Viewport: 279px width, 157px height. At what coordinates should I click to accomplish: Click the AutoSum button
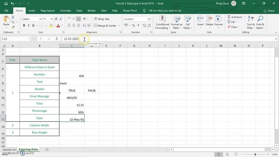point(235,17)
